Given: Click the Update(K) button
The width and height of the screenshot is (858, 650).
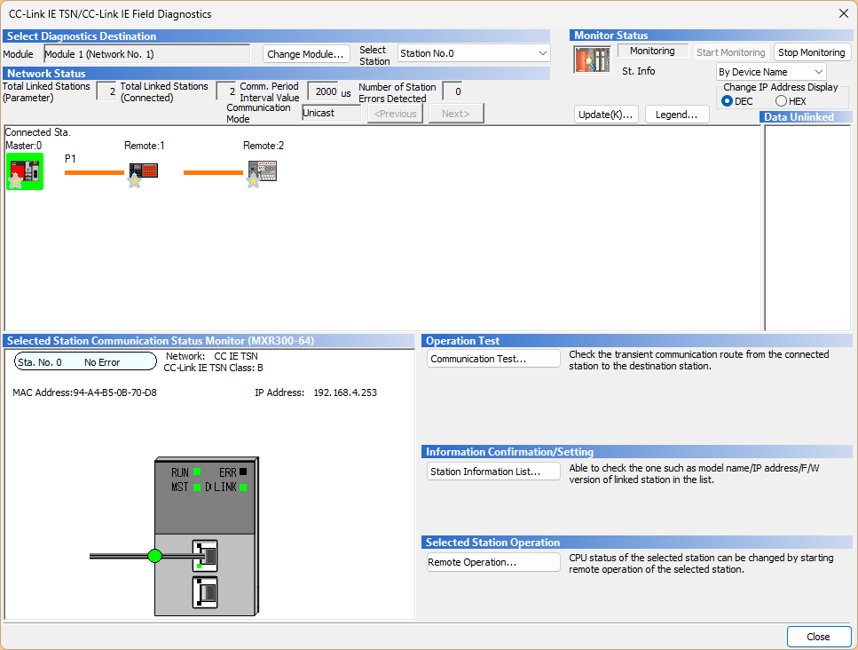Looking at the screenshot, I should coord(606,115).
